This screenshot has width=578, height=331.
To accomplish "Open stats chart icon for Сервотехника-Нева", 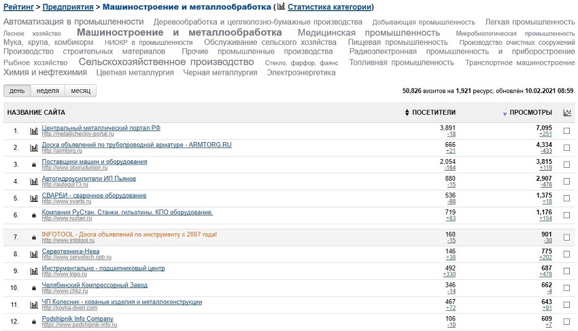I will coord(34,254).
